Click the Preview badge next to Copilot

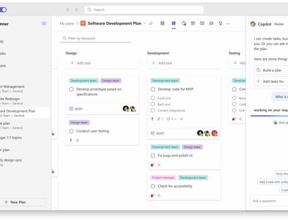279,24
